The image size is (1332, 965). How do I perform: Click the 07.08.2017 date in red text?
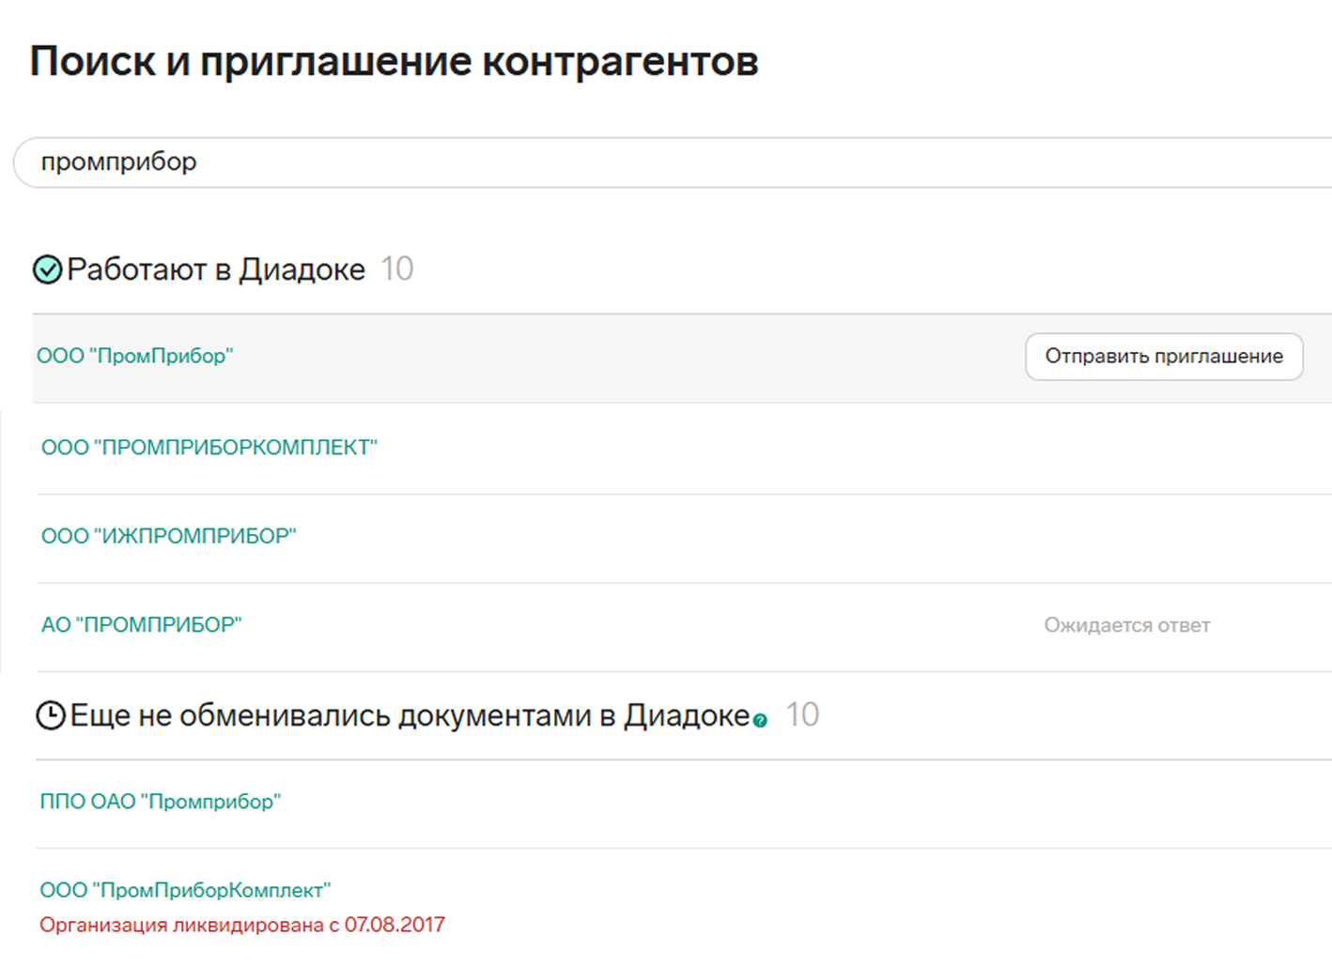395,925
